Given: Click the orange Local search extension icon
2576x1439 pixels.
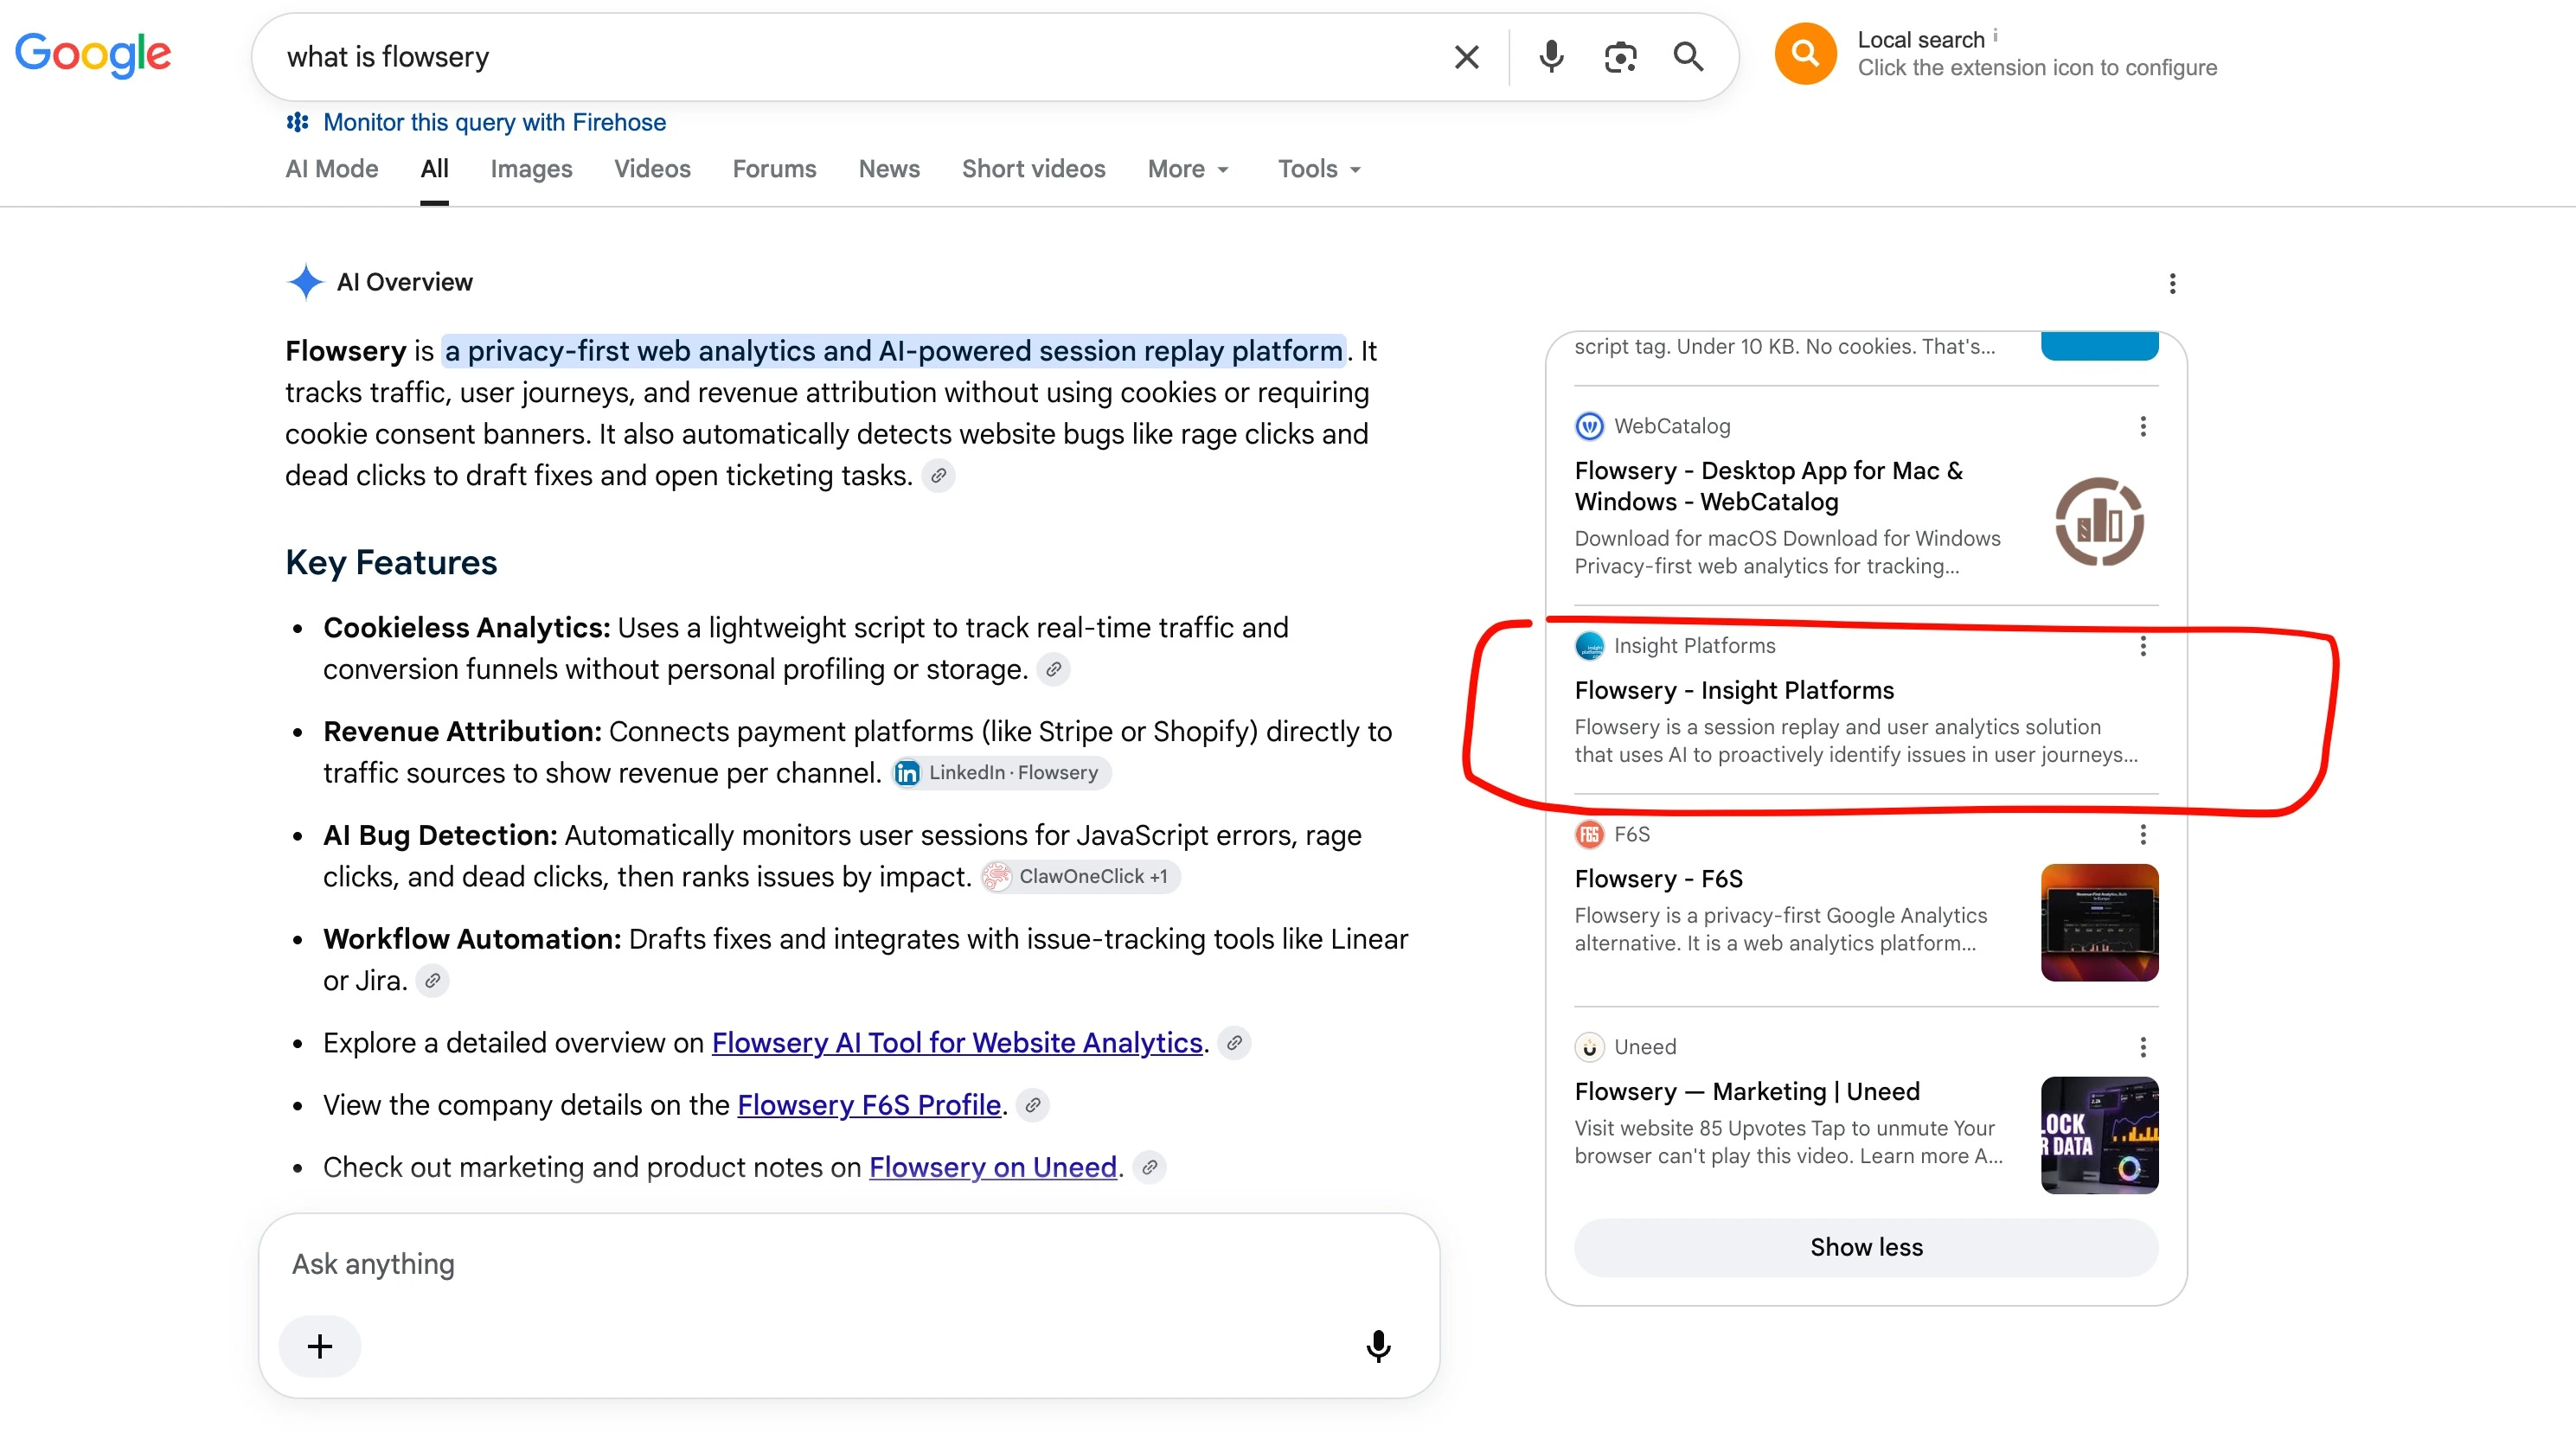Looking at the screenshot, I should click(x=1805, y=53).
